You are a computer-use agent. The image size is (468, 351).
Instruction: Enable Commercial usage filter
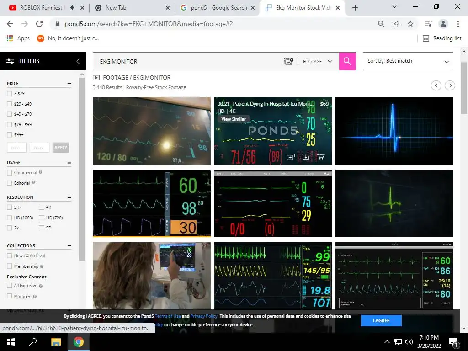[x=10, y=172]
